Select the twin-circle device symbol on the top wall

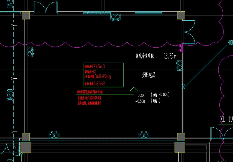coord(116,17)
